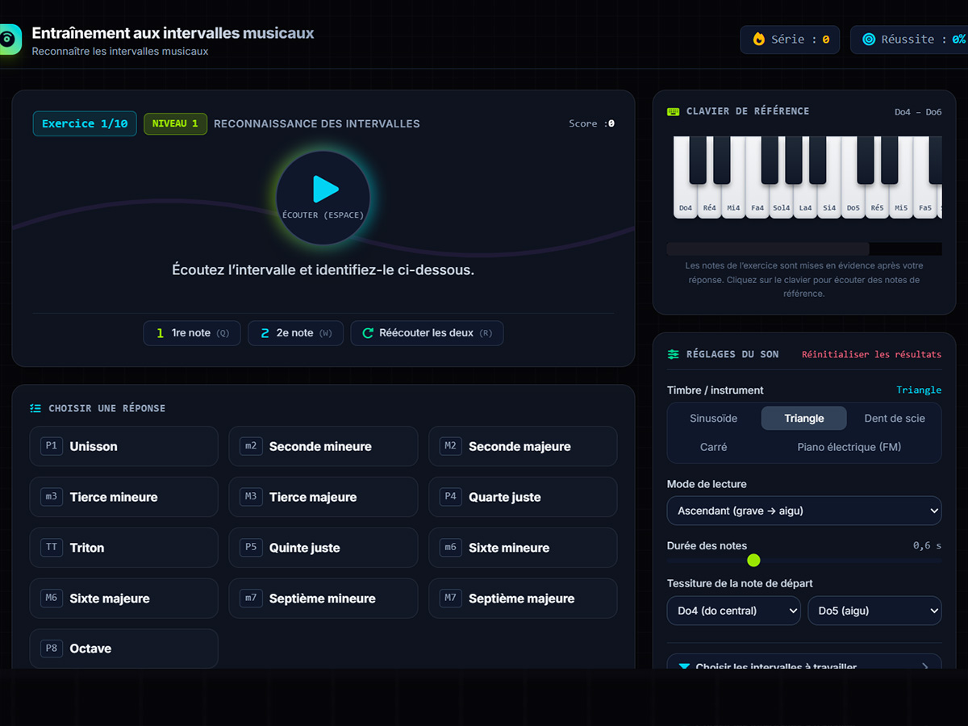Play the Sol4 piano key
The width and height of the screenshot is (968, 726).
pos(781,202)
